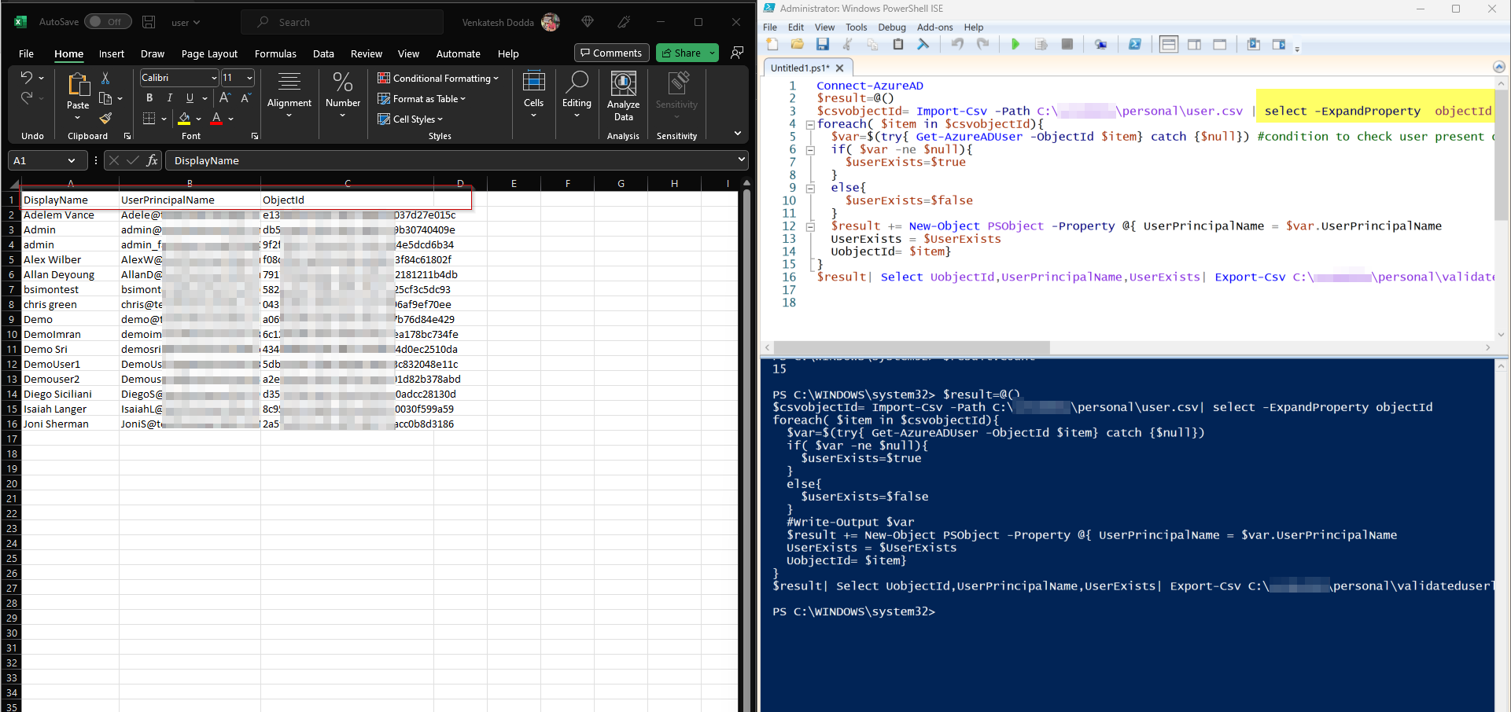Toggle Bold formatting in Excel
1511x712 pixels.
coord(149,98)
